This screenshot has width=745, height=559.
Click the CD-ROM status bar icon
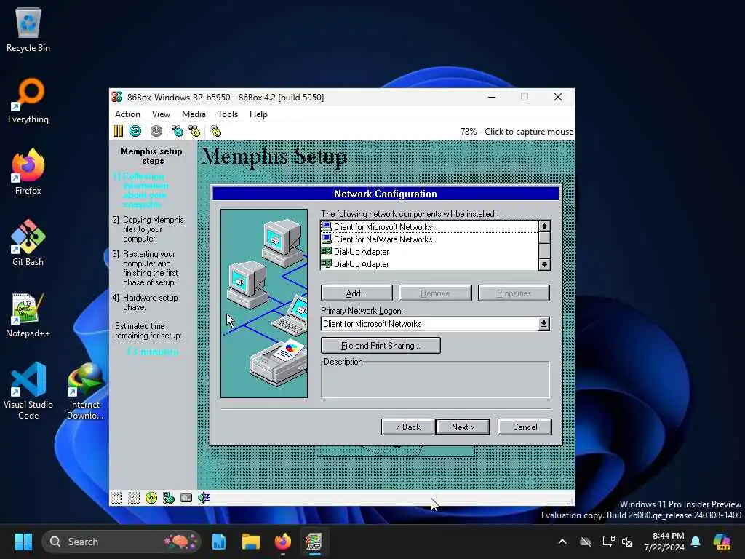pyautogui.click(x=151, y=498)
